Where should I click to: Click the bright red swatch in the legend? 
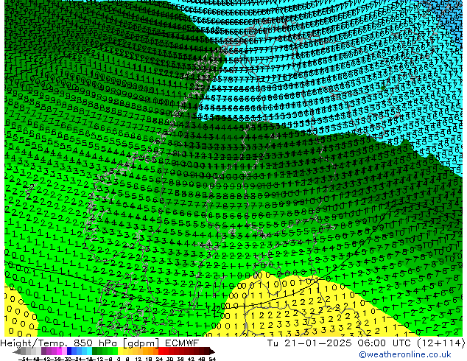tap(161, 351)
